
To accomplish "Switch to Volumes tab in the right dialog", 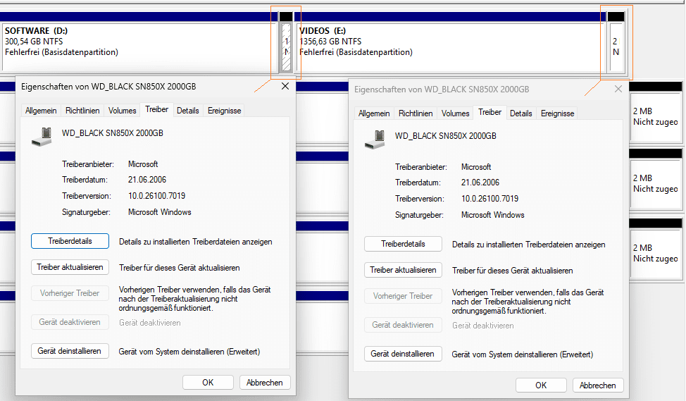I will (456, 113).
